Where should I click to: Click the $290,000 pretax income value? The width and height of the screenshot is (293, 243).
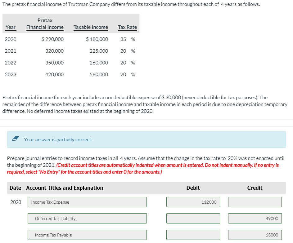(52, 39)
